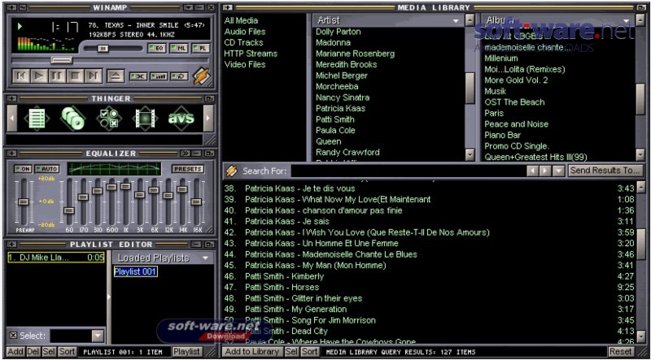
Task: Launch the AVS visualization icon in Thinger
Action: [181, 118]
